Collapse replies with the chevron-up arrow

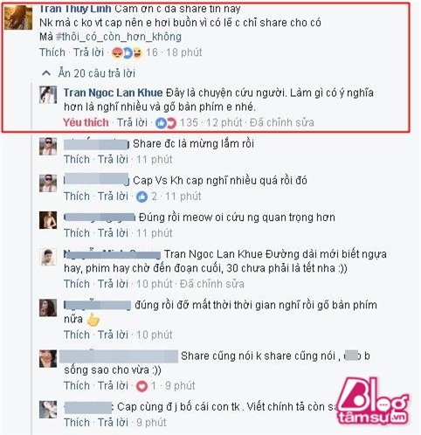coord(46,73)
